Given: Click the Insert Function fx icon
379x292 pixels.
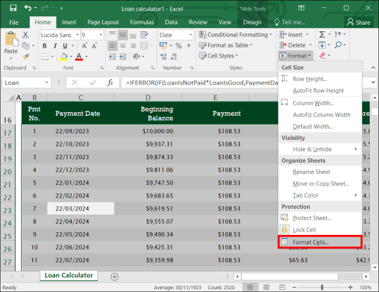Looking at the screenshot, I should pyautogui.click(x=110, y=82).
